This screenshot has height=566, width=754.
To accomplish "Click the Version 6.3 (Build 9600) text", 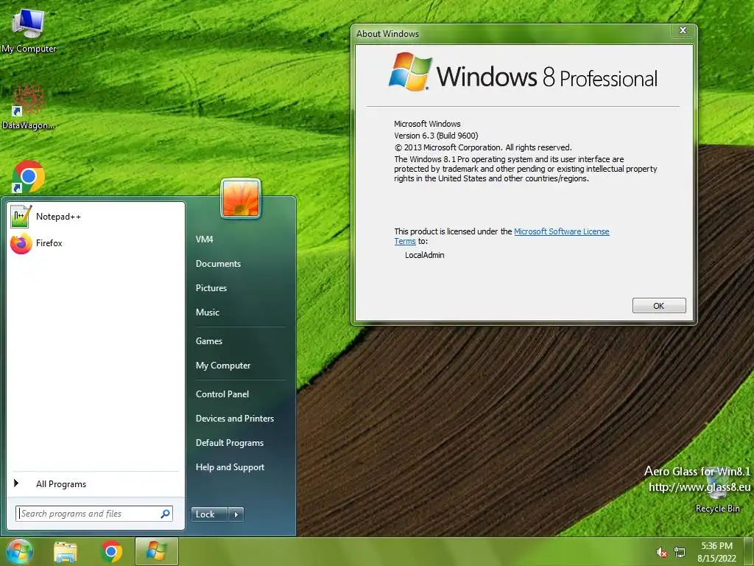I will pyautogui.click(x=436, y=136).
